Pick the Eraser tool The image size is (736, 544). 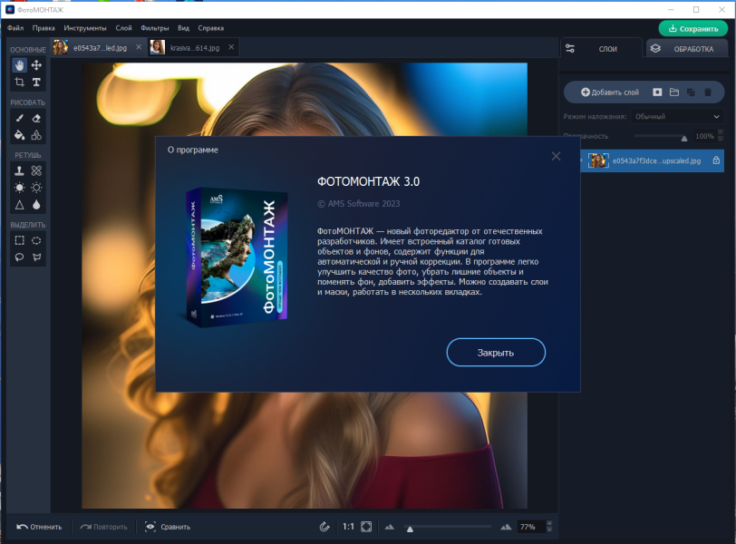coord(36,118)
